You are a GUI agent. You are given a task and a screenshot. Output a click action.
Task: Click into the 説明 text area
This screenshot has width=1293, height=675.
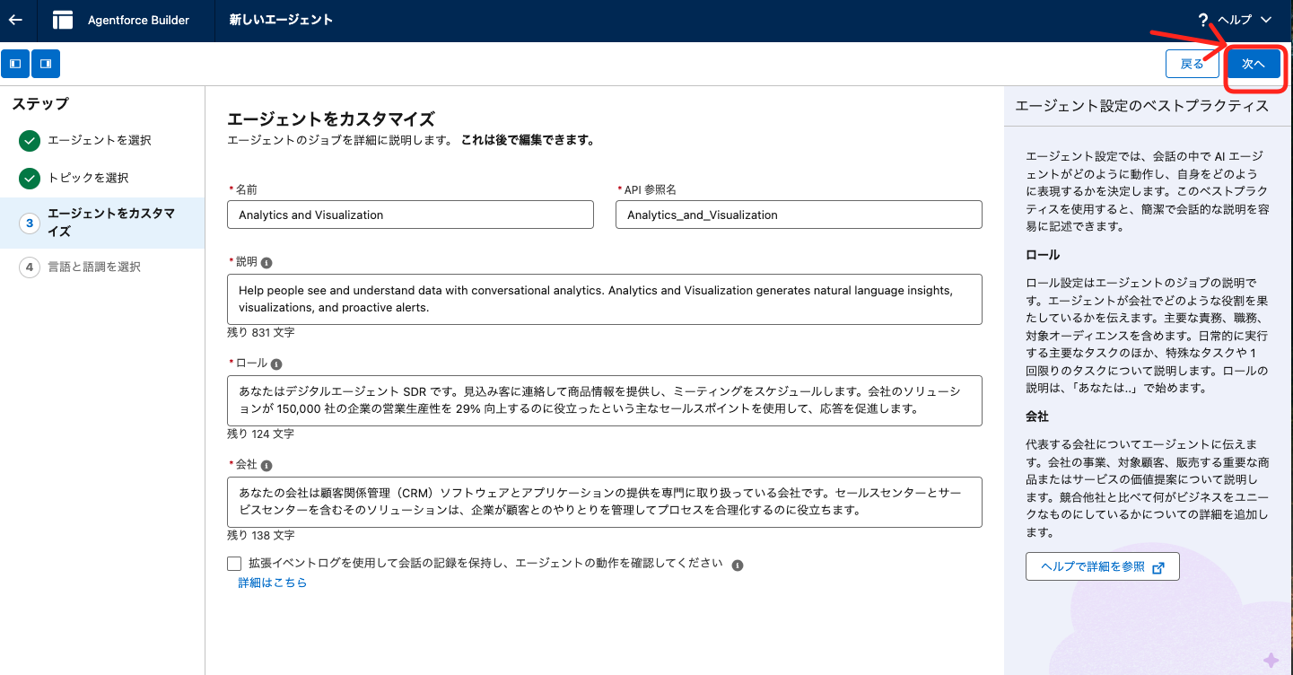[605, 299]
